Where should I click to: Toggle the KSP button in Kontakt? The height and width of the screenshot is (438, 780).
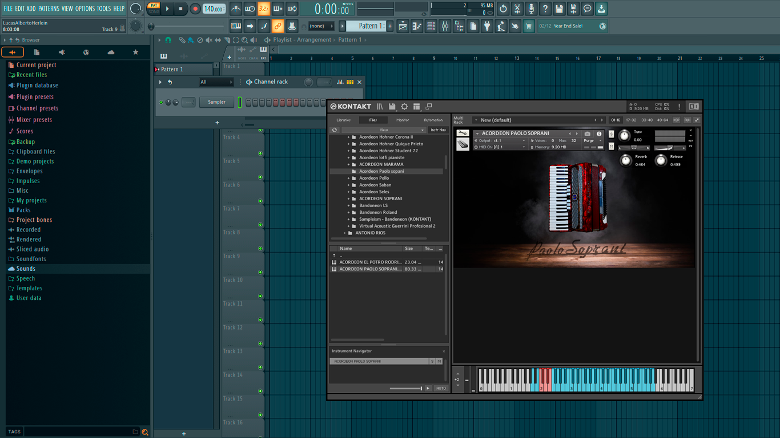click(676, 120)
